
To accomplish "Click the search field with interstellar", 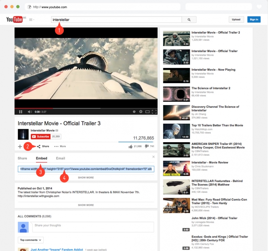I will 117,20.
